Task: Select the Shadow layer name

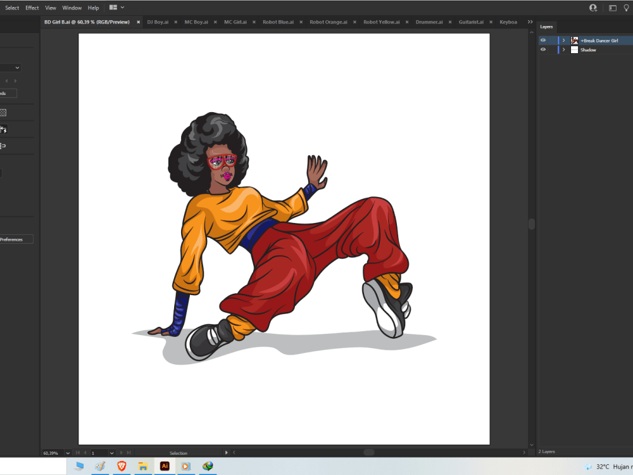Action: click(588, 49)
